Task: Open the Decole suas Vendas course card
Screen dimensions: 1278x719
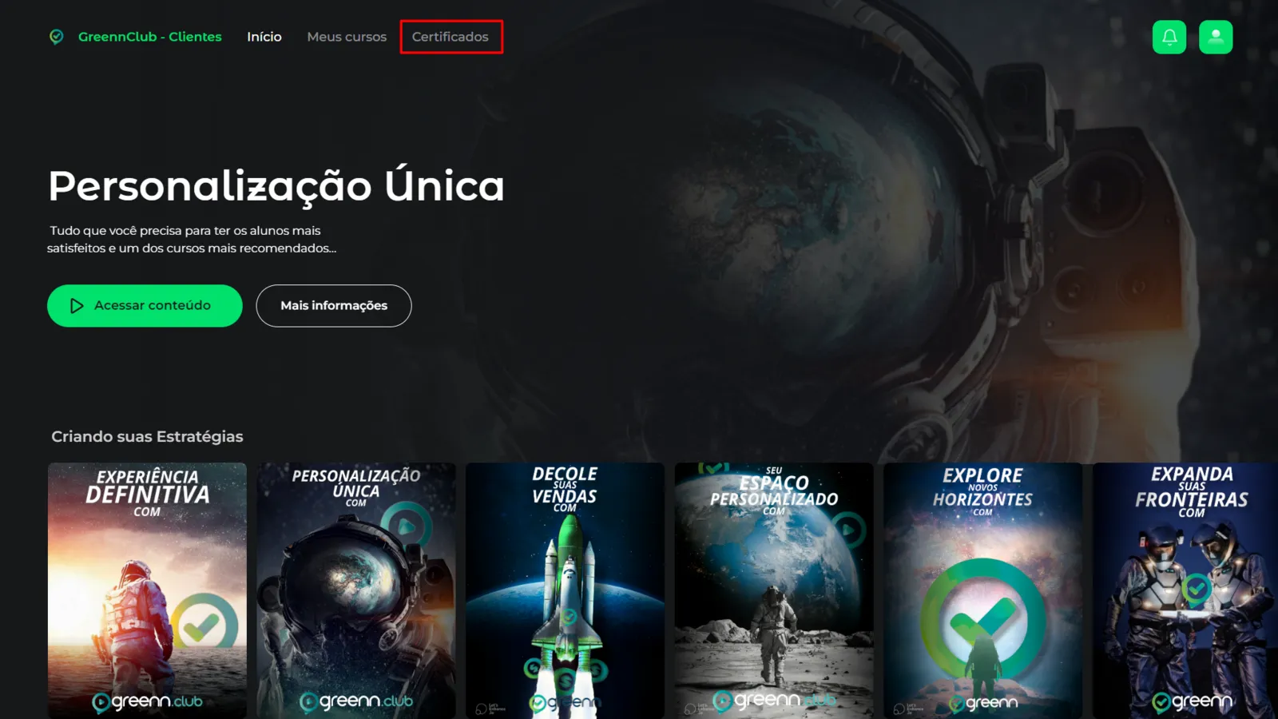Action: click(x=566, y=590)
